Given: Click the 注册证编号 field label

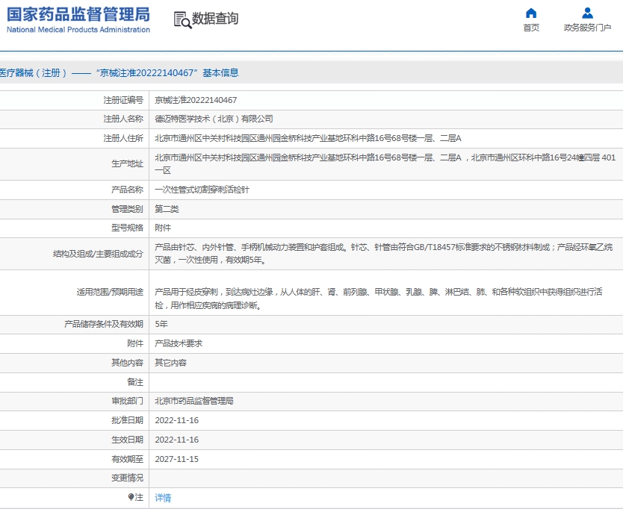Looking at the screenshot, I should 123,100.
